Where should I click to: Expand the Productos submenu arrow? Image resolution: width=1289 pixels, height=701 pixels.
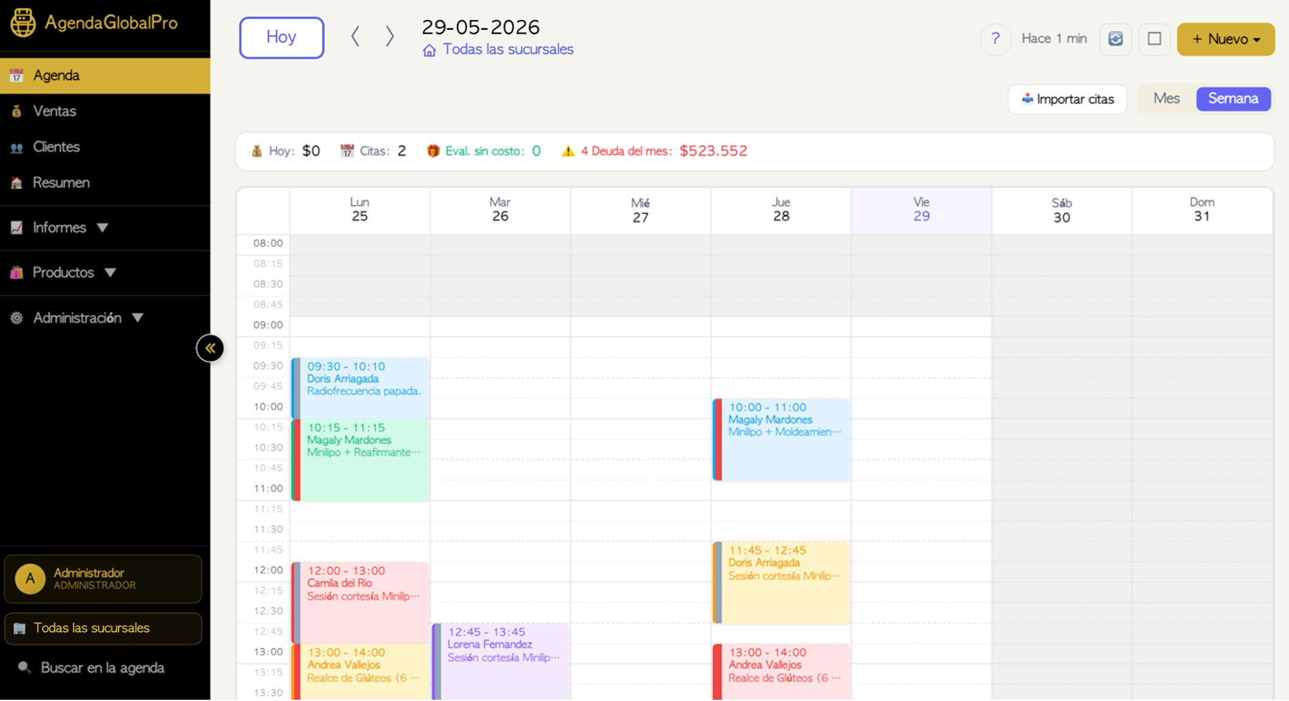pyautogui.click(x=110, y=273)
